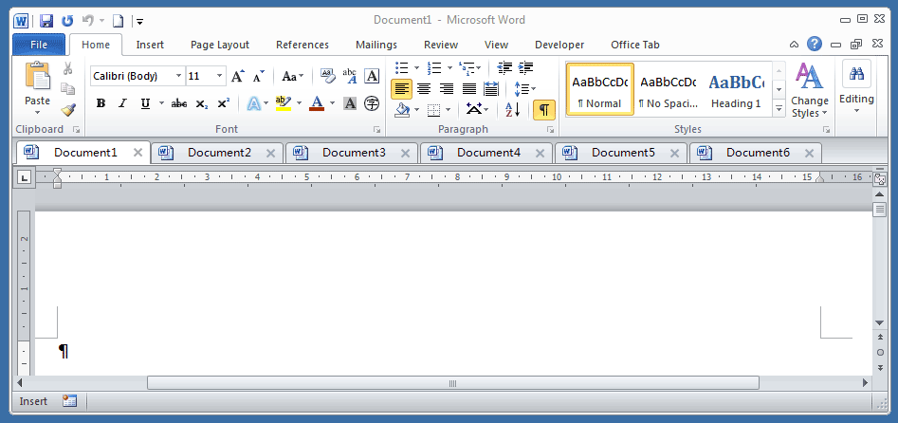
Task: Open the Office Tab ribbon tab
Action: (x=635, y=45)
